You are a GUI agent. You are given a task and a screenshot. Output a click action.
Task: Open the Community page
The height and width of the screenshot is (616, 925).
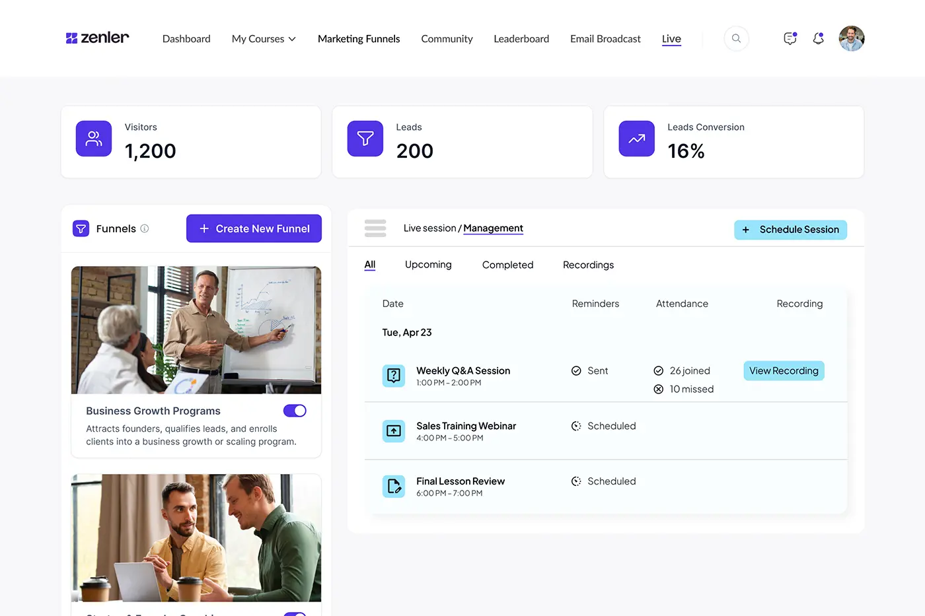[447, 39]
